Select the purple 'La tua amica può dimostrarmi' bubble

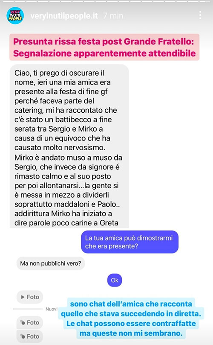tap(130, 242)
